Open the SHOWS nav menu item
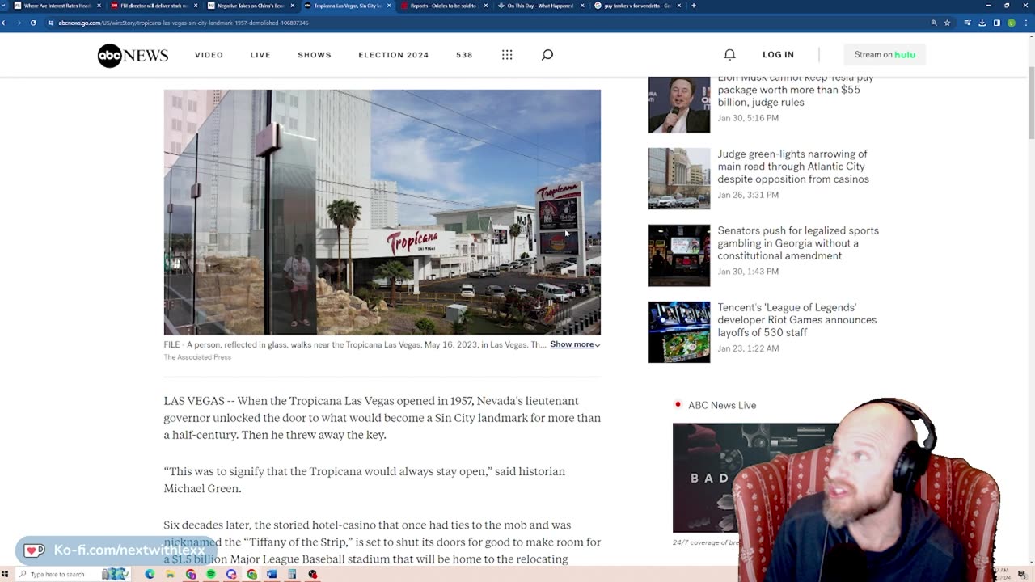This screenshot has width=1035, height=582. [x=315, y=55]
